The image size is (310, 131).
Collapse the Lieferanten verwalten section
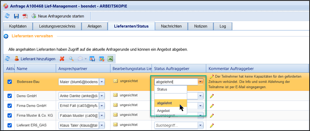(x=6, y=36)
